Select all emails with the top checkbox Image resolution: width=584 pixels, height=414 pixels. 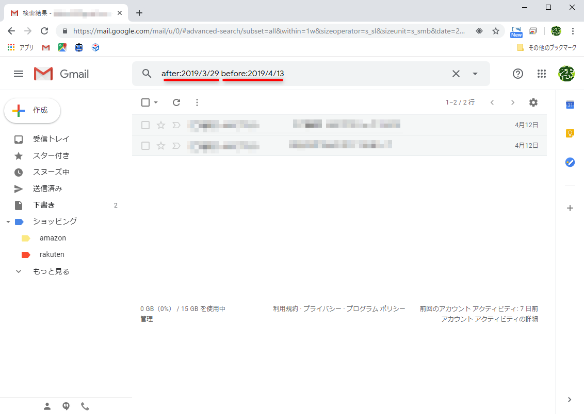pos(145,102)
